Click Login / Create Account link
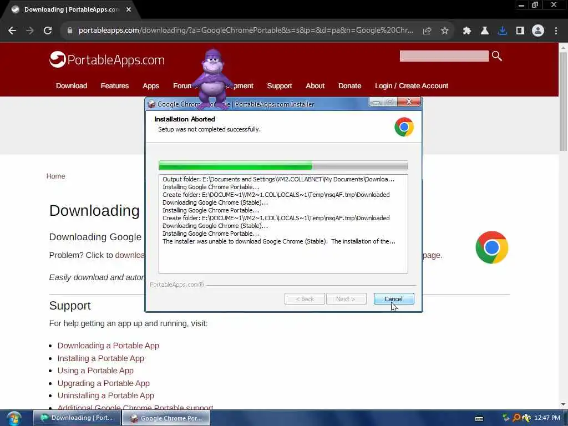 pos(412,86)
